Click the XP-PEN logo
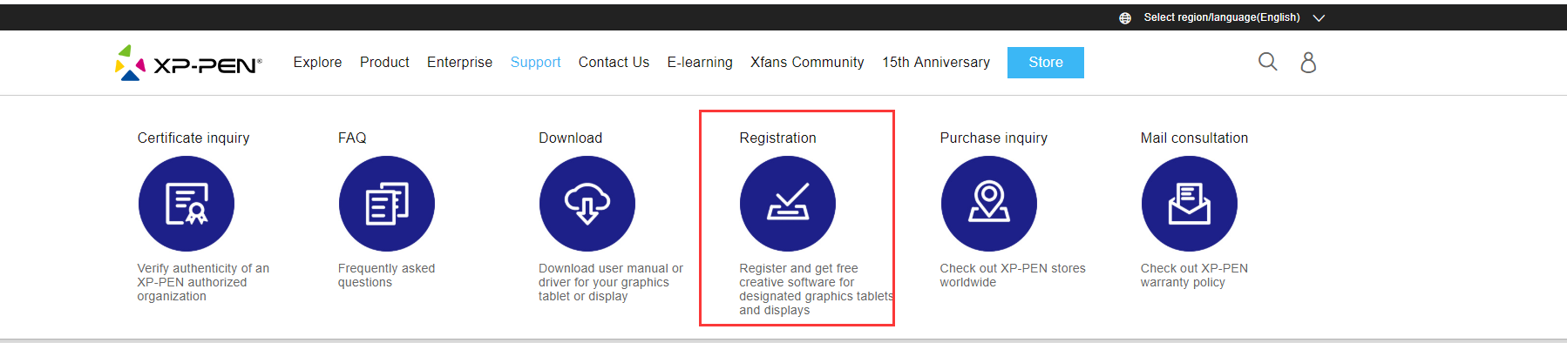The height and width of the screenshot is (343, 1567). (x=188, y=63)
